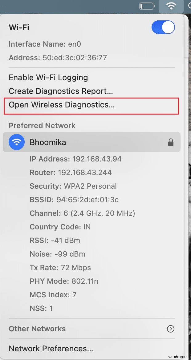Select the highlighted Bhoomika network entry

[92, 142]
